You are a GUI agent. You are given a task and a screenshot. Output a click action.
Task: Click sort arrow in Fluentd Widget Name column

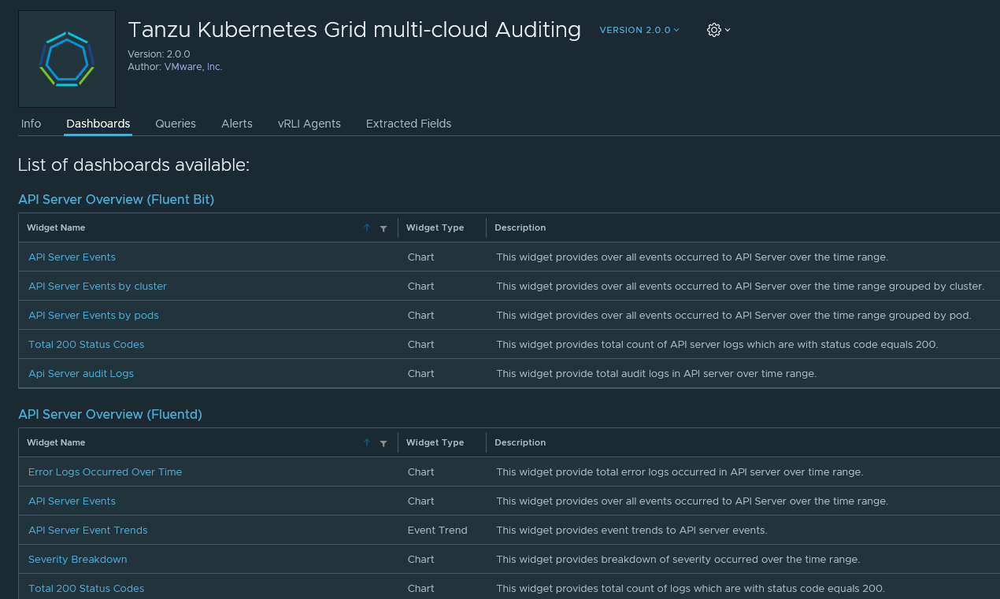pos(367,443)
